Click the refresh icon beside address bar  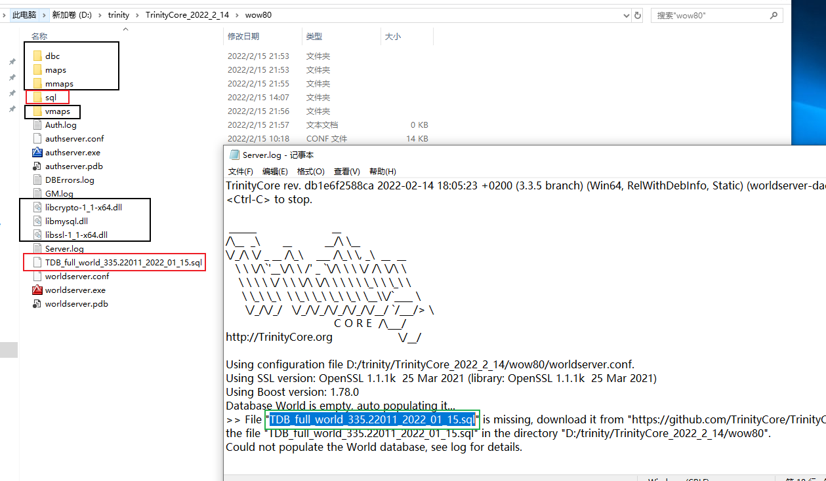click(x=637, y=15)
